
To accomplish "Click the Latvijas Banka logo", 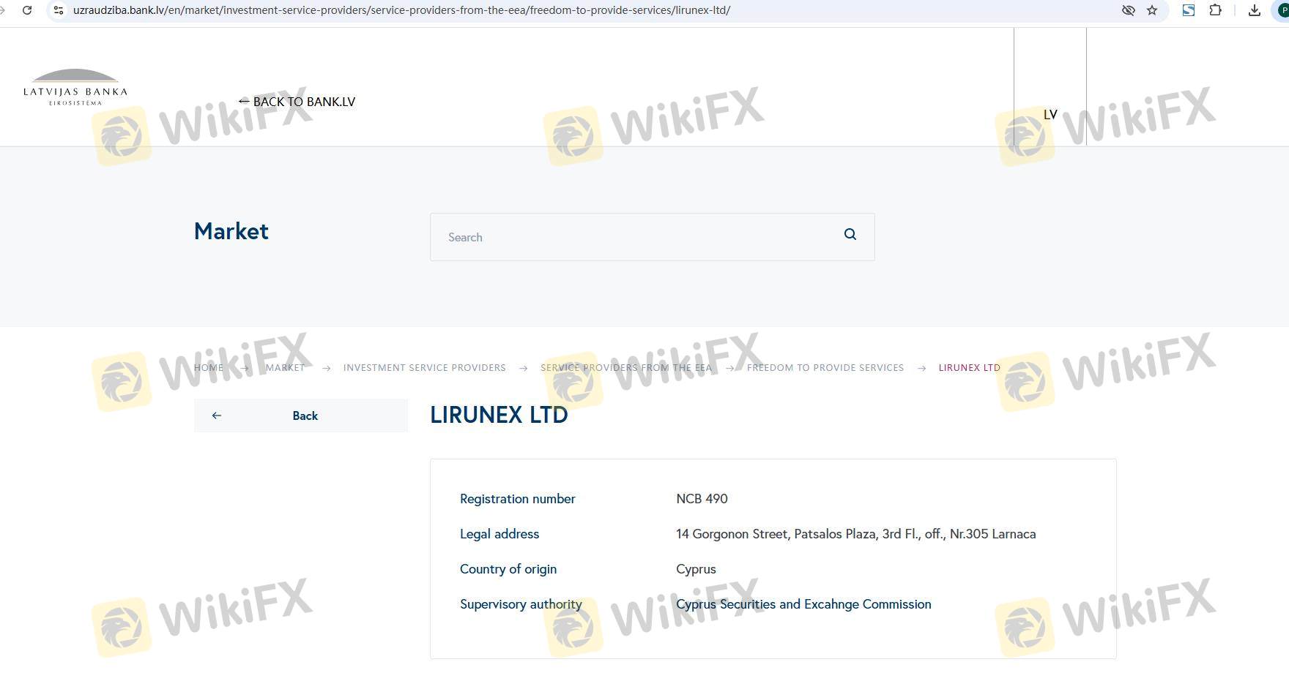I will point(75,87).
